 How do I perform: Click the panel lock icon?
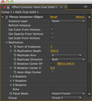click(x=8, y=7)
